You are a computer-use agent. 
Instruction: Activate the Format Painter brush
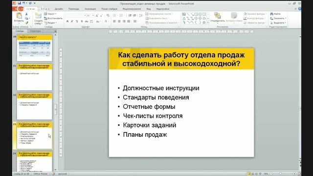click(26, 23)
